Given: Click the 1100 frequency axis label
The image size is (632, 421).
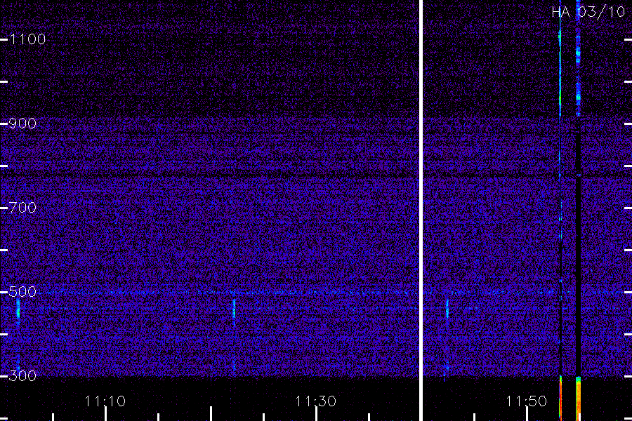Looking at the screenshot, I should tap(27, 39).
